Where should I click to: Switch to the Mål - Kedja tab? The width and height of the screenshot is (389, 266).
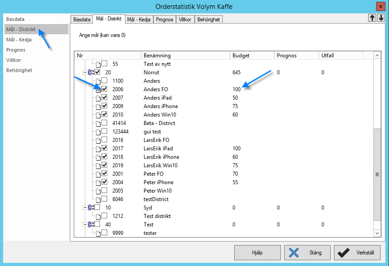(139, 20)
